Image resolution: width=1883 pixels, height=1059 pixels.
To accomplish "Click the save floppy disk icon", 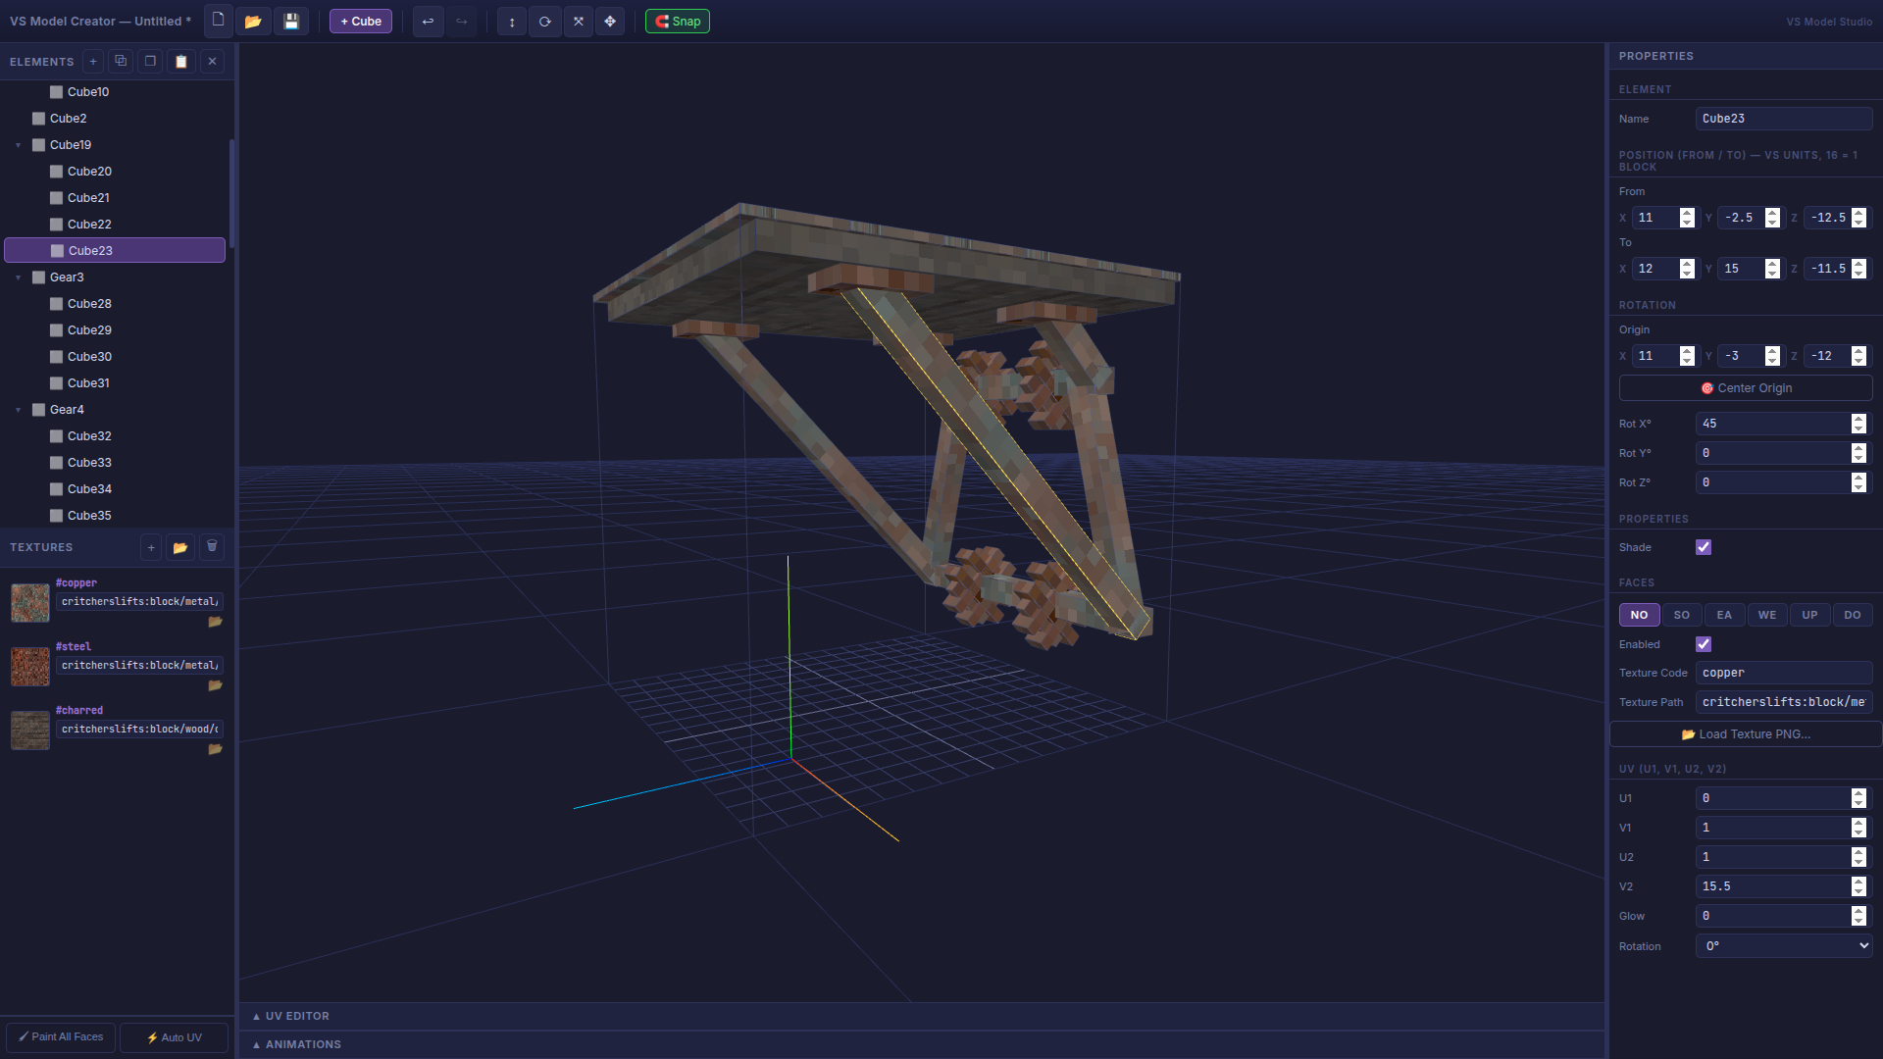I will 291,21.
